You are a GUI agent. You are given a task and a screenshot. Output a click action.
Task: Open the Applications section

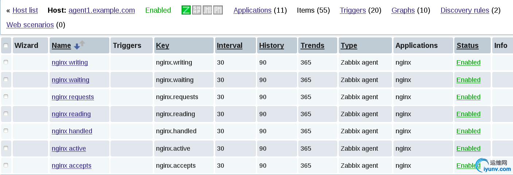click(252, 10)
